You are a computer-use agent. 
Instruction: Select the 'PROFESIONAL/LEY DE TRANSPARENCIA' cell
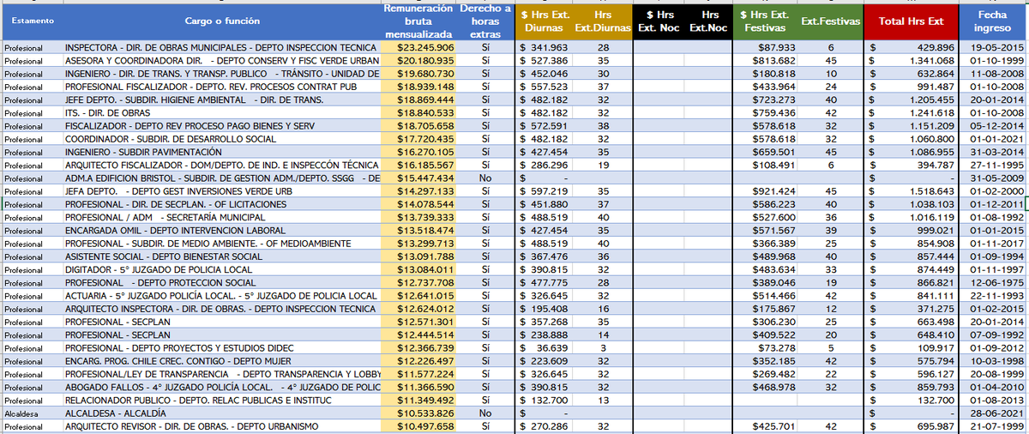221,374
